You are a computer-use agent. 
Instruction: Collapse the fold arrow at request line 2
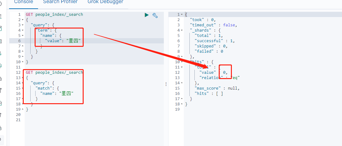pyautogui.click(x=22, y=20)
